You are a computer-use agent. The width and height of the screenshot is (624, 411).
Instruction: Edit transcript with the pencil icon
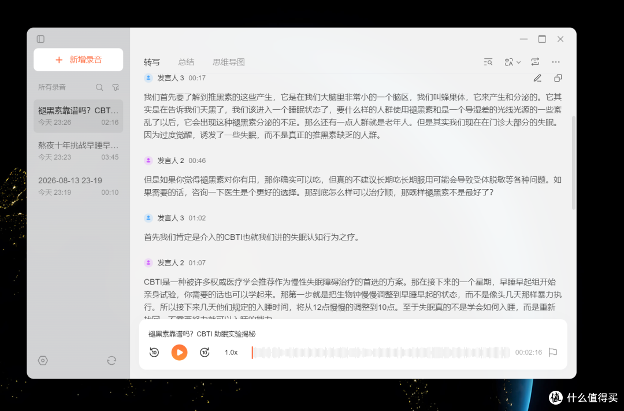pos(538,78)
